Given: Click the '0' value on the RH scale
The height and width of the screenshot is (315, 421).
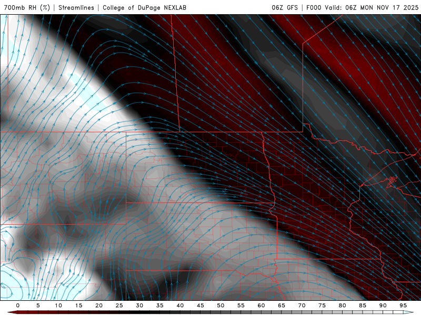Looking at the screenshot, I should (x=18, y=306).
